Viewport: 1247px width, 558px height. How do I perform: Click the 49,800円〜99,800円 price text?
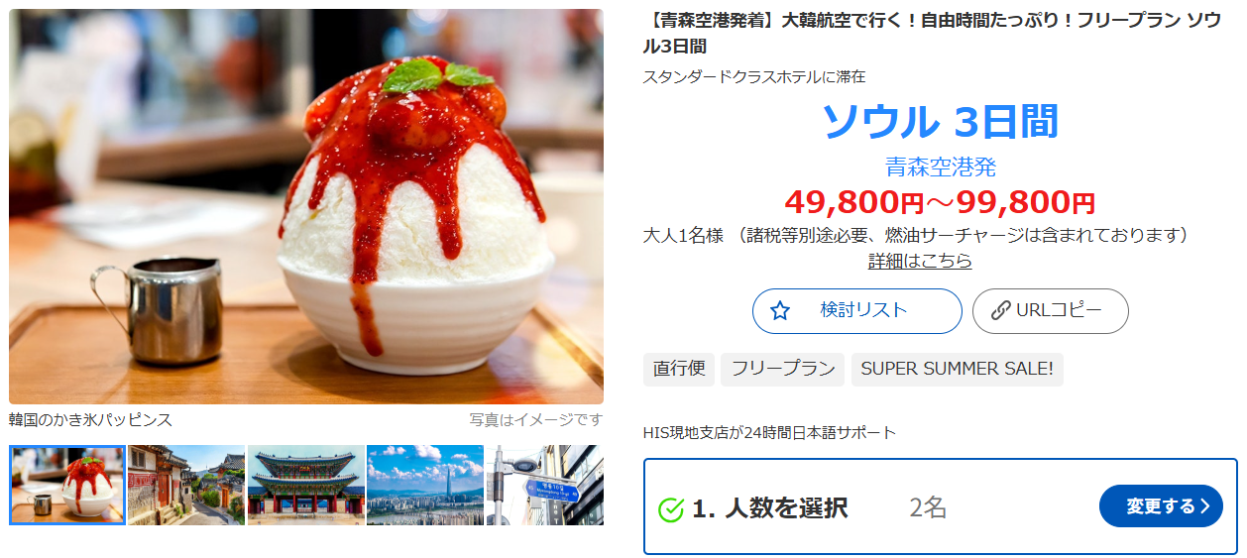tap(940, 202)
